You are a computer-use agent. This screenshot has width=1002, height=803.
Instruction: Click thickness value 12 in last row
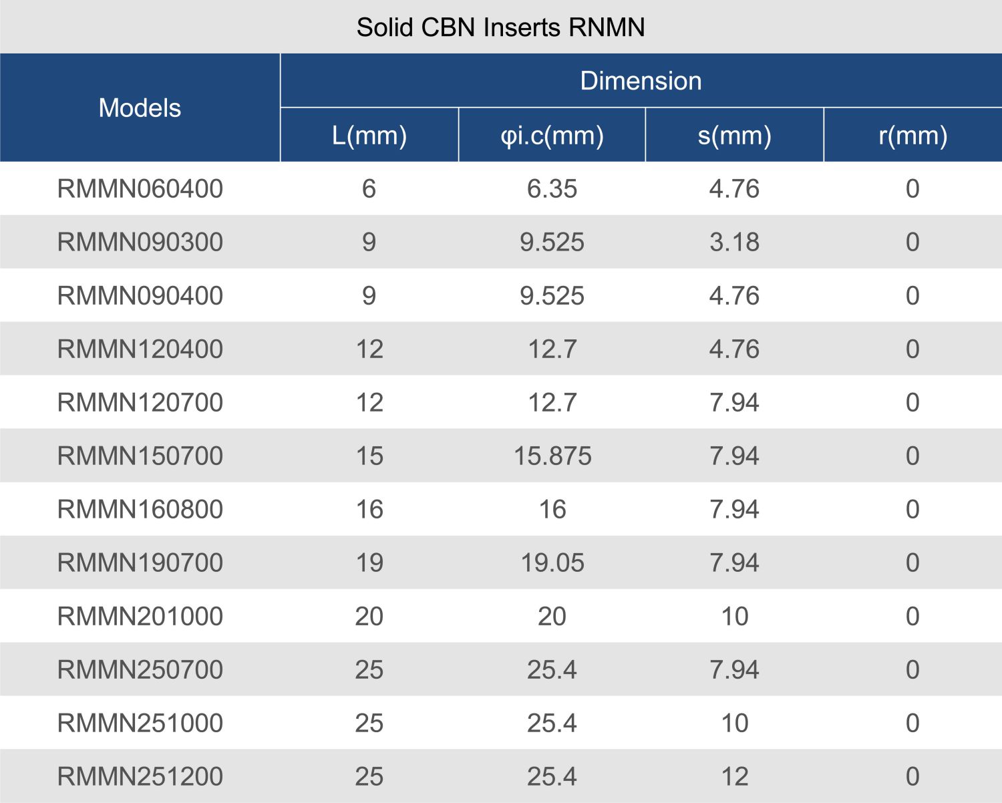click(x=734, y=777)
